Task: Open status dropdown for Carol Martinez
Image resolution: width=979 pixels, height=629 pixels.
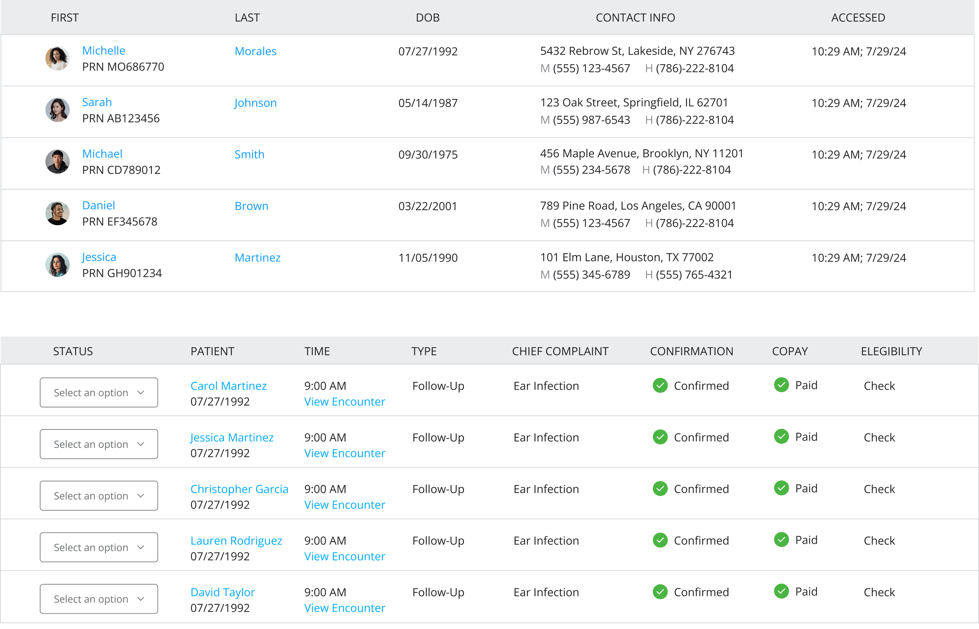Action: 99,393
